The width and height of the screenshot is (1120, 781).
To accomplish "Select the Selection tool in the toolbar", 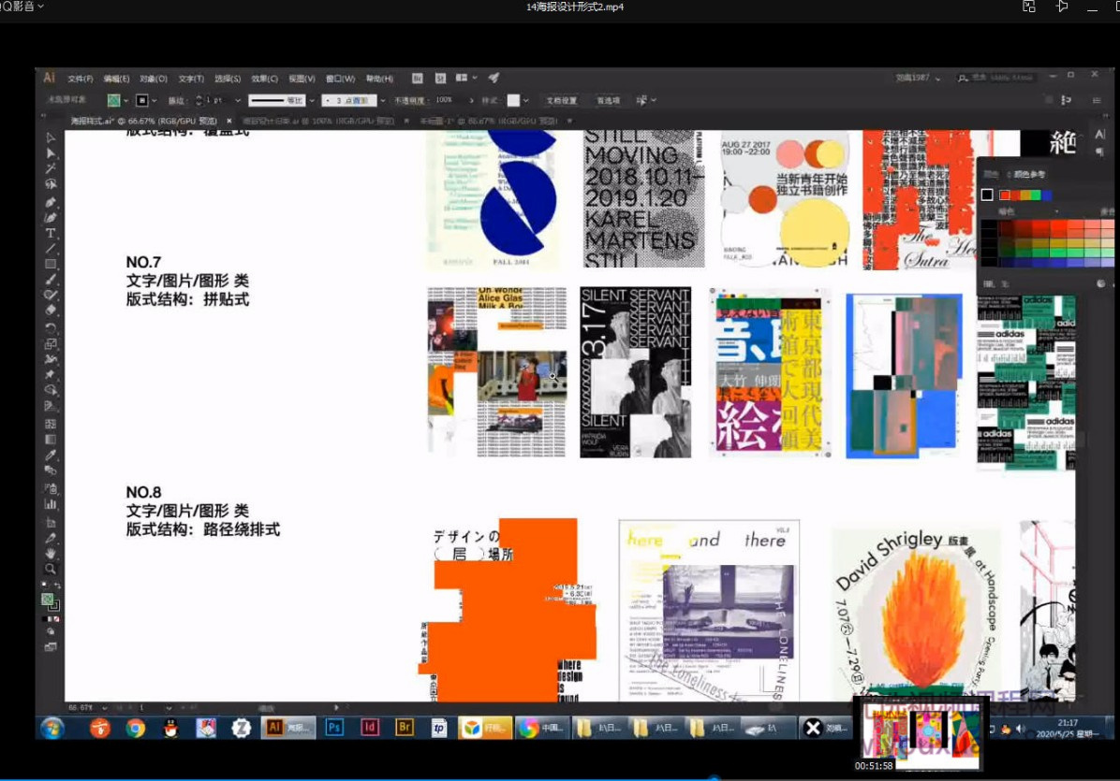I will pos(52,137).
